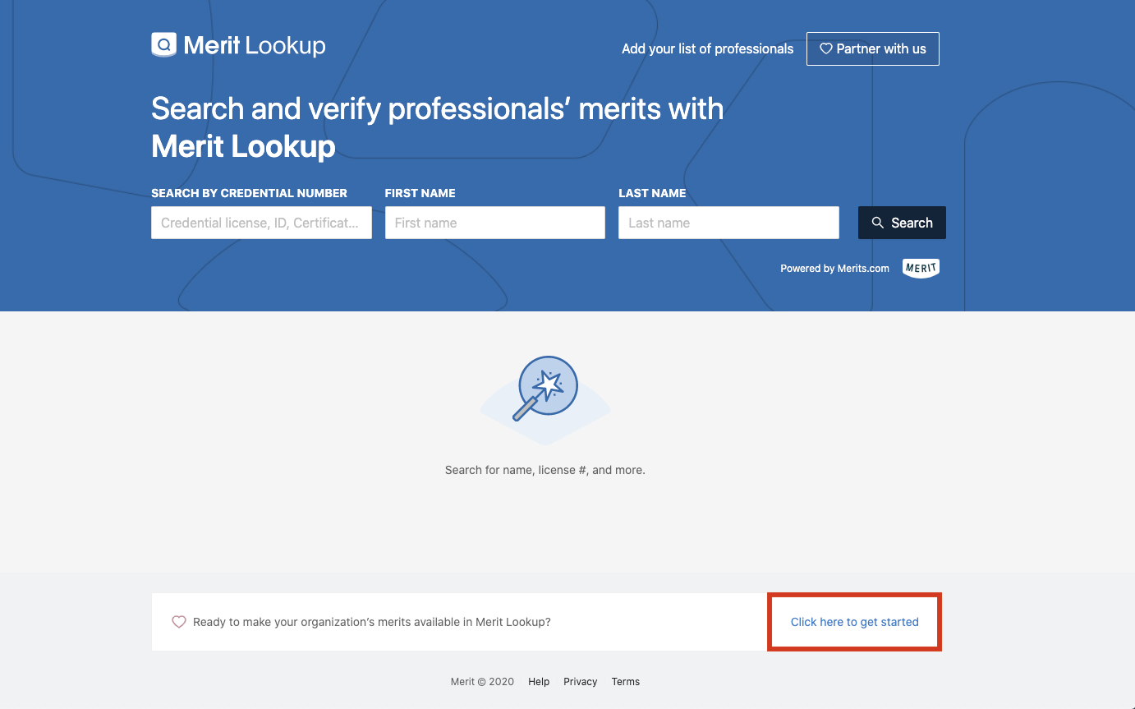The height and width of the screenshot is (709, 1135).
Task: Click the Merit Lookup wordmark text
Action: [255, 45]
